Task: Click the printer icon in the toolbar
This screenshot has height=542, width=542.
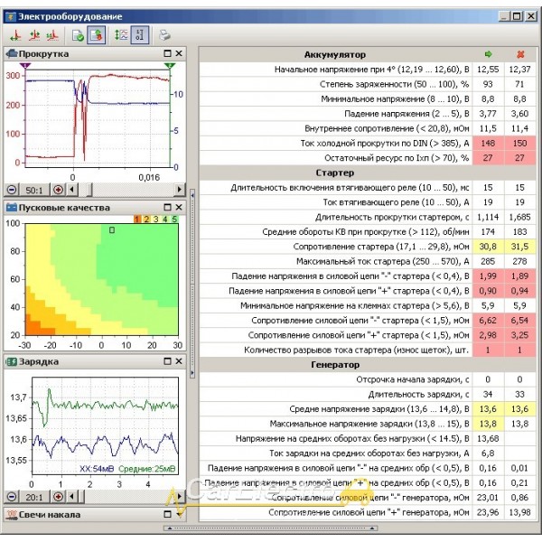Action: tap(164, 36)
